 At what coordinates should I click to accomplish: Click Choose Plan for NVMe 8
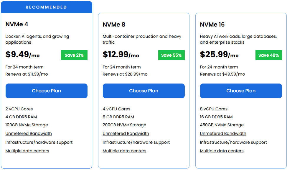coord(144,91)
